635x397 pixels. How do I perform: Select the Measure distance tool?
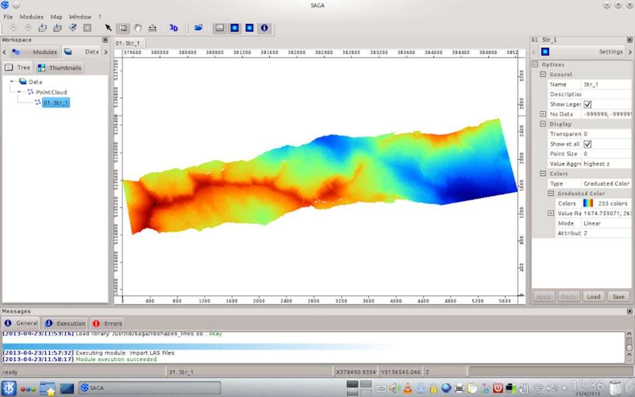click(x=152, y=27)
